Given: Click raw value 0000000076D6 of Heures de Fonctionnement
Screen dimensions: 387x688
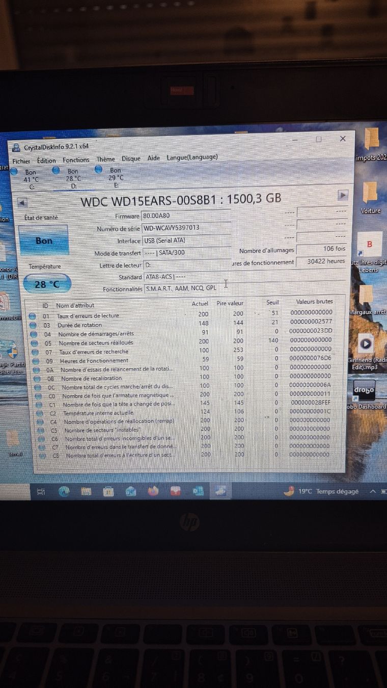Looking at the screenshot, I should click(311, 358).
